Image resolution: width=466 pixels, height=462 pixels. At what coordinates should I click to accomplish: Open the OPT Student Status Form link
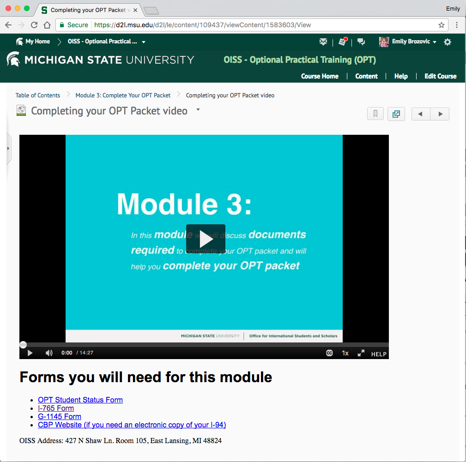[x=80, y=400]
